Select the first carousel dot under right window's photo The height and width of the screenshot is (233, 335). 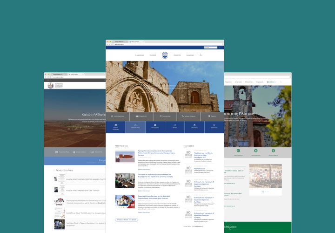tap(263, 192)
